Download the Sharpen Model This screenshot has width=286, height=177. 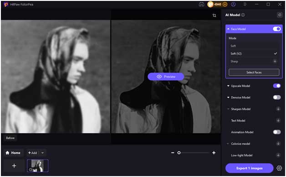[x=278, y=109]
